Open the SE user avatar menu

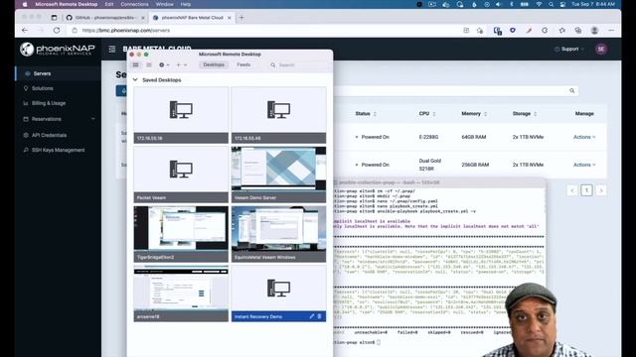(x=600, y=49)
